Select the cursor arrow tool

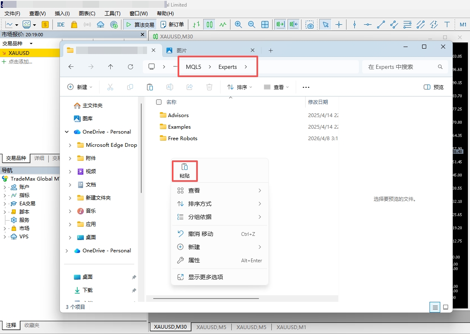tap(325, 25)
